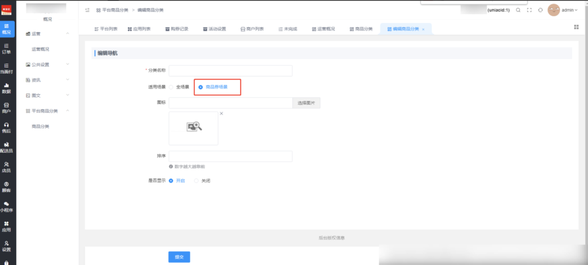
Task: Click into the 图标 path input field
Action: pos(231,103)
